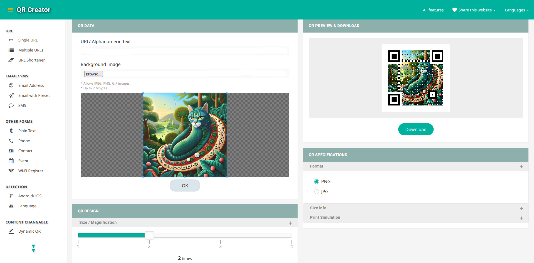Click the Email with Preset paper-plane icon

point(11,95)
